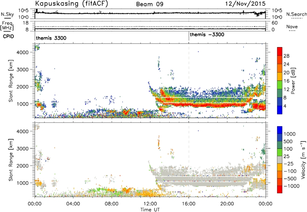Click the blue bottom of the power color bar
Screen dimensions: 307x212
tap(280, 110)
